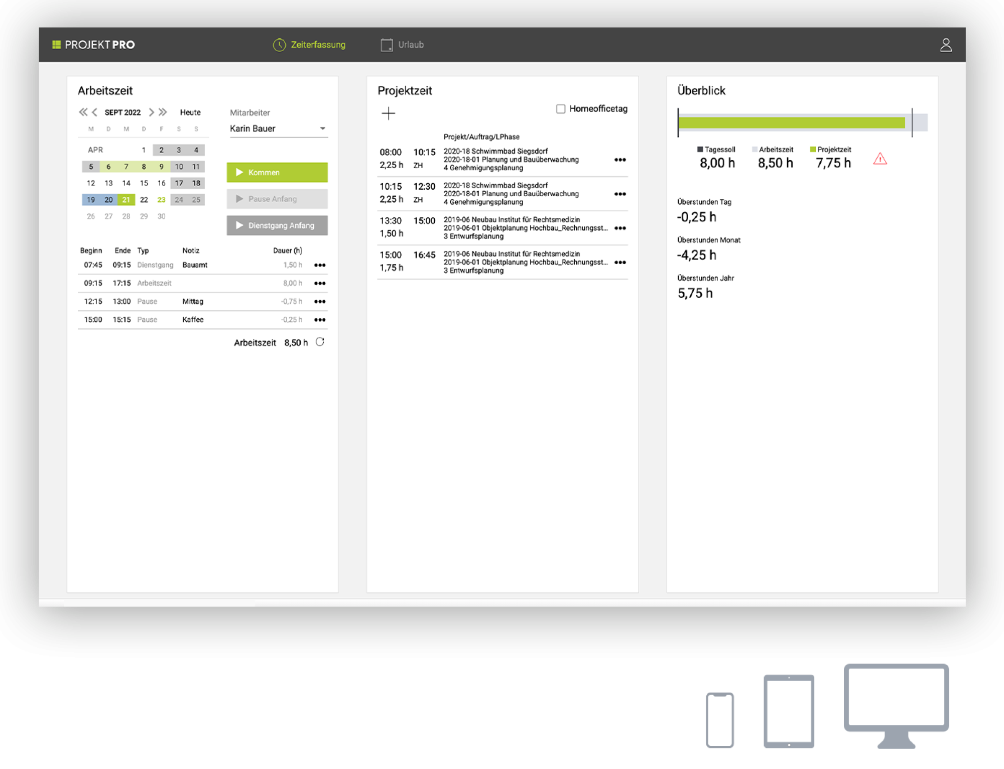This screenshot has width=1004, height=769.
Task: Expand the Mitarbeiter Karin Bauer dropdown
Action: click(x=323, y=129)
